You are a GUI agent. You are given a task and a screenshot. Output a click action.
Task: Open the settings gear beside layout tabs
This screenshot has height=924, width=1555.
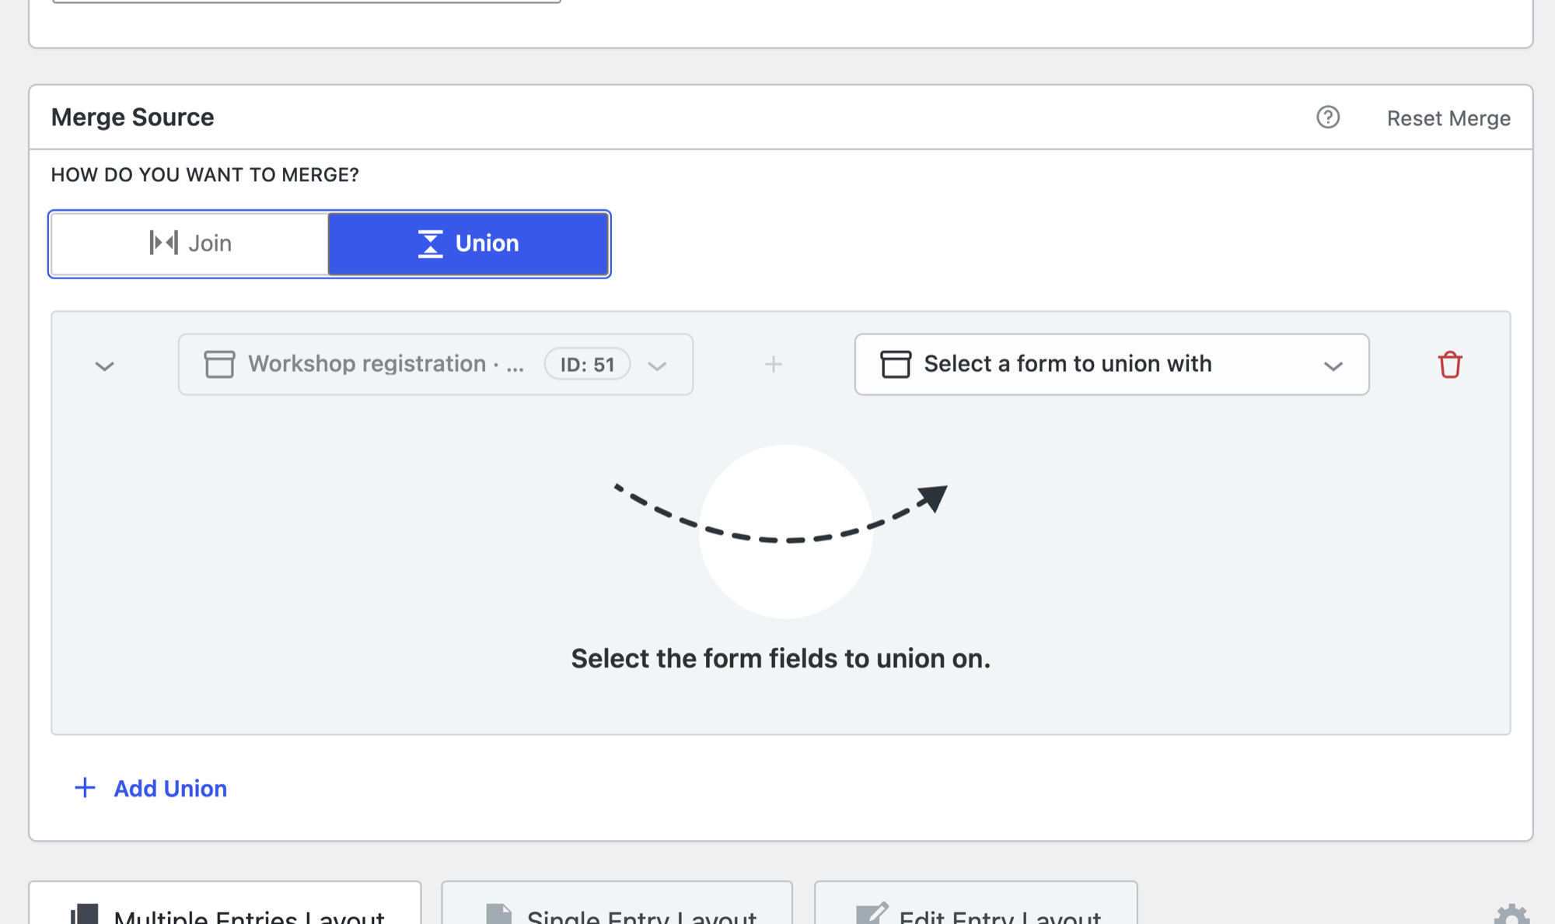tap(1511, 915)
